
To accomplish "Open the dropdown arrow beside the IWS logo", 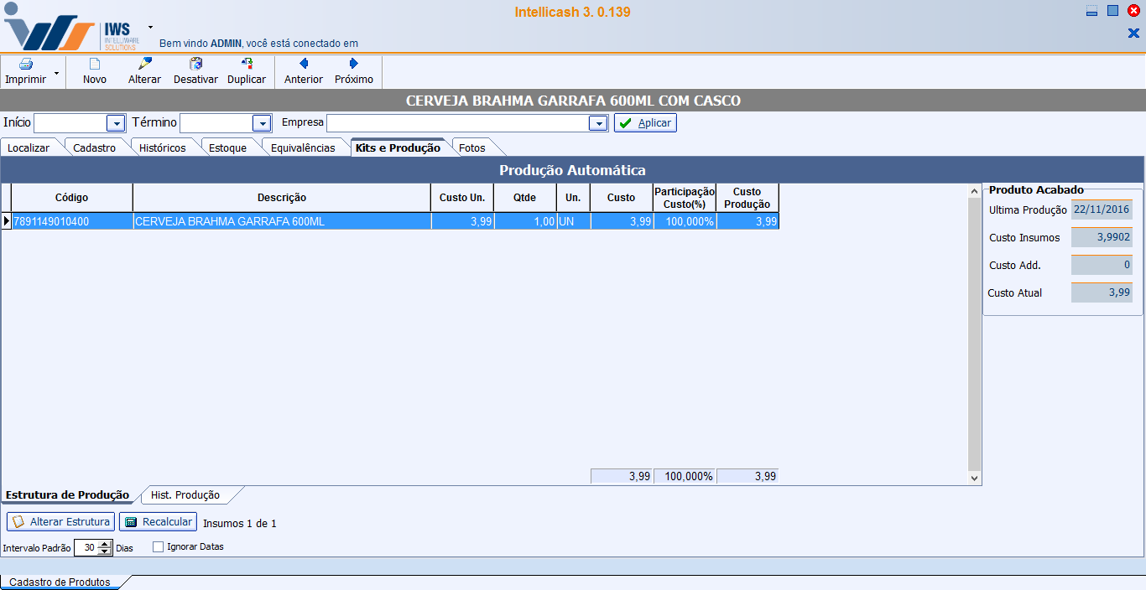I will (x=151, y=27).
